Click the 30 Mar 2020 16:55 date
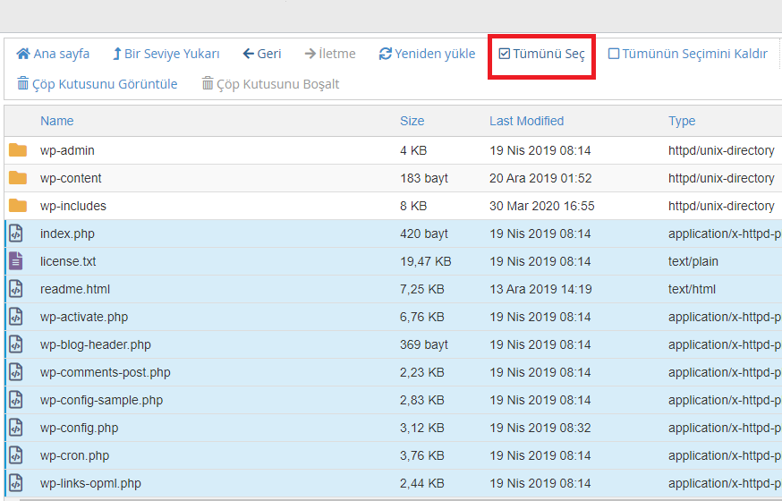782x501 pixels. [542, 206]
